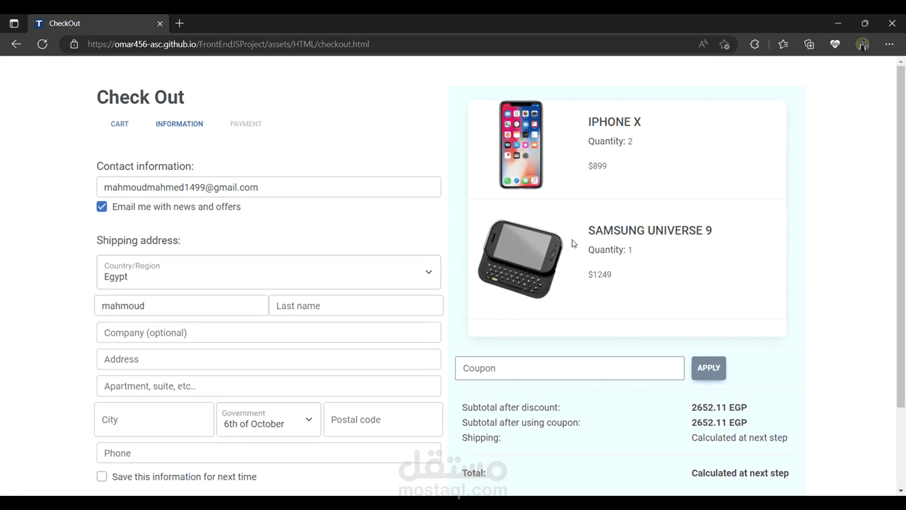This screenshot has height=510, width=906.
Task: Click the Read aloud icon
Action: [703, 44]
